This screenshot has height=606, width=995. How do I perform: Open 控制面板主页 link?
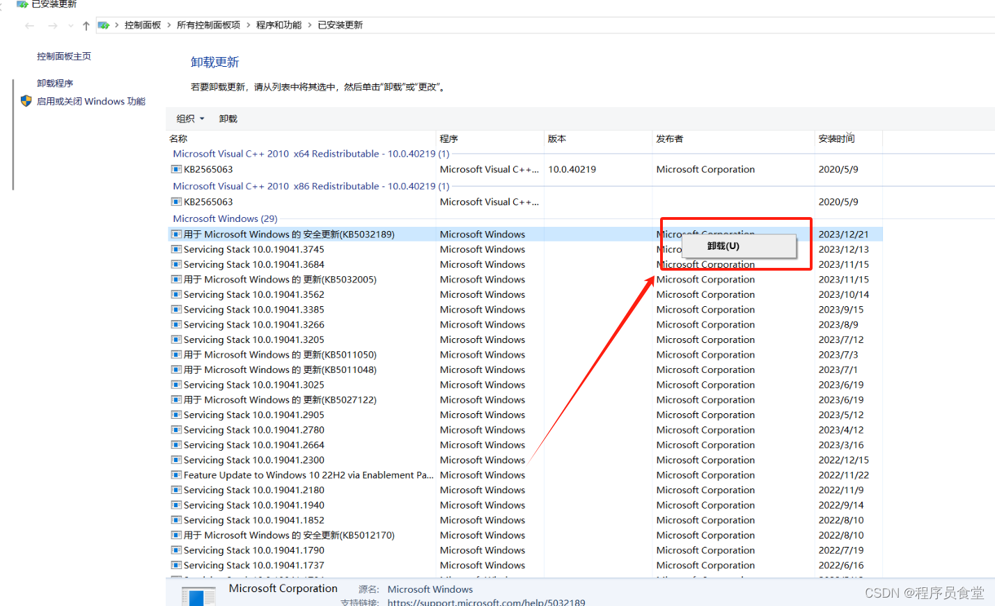coord(64,56)
